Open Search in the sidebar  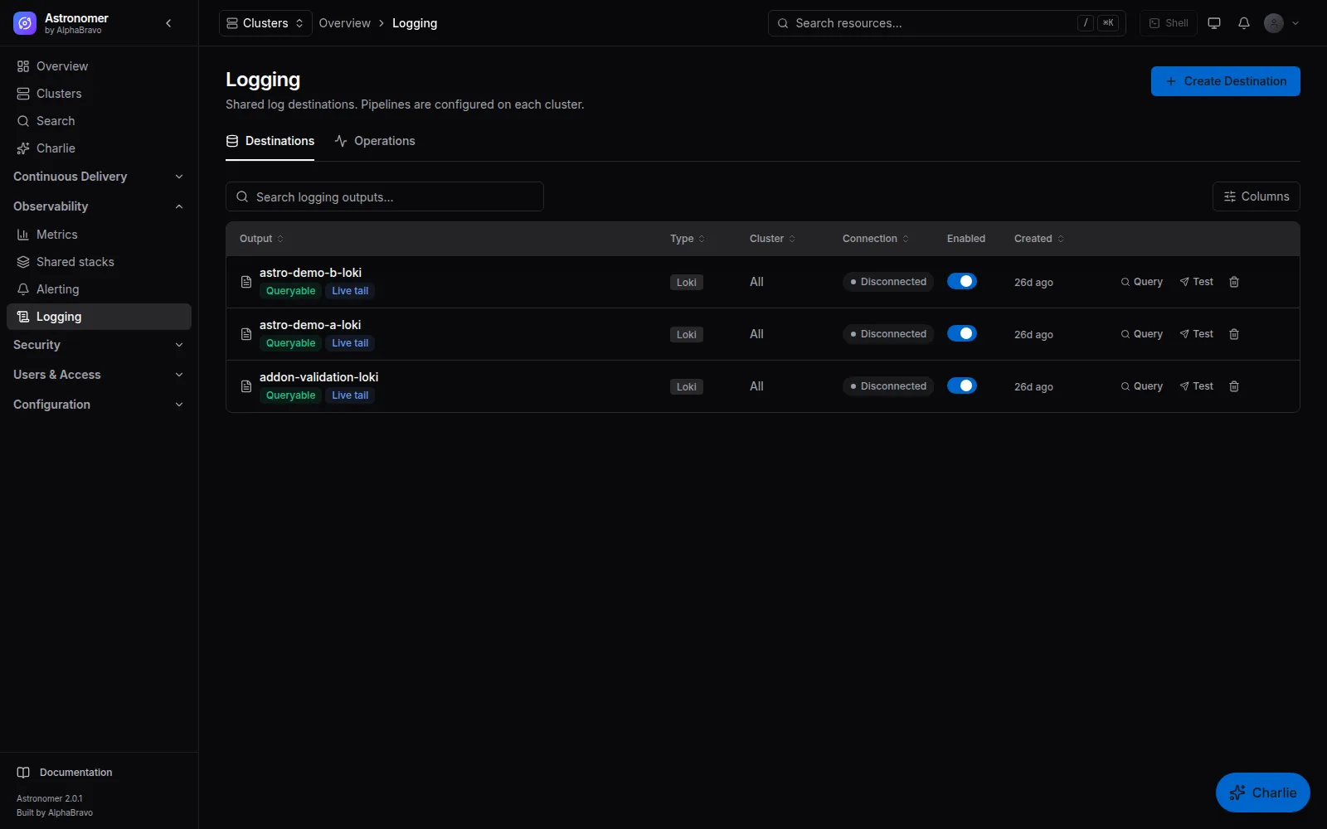click(99, 121)
